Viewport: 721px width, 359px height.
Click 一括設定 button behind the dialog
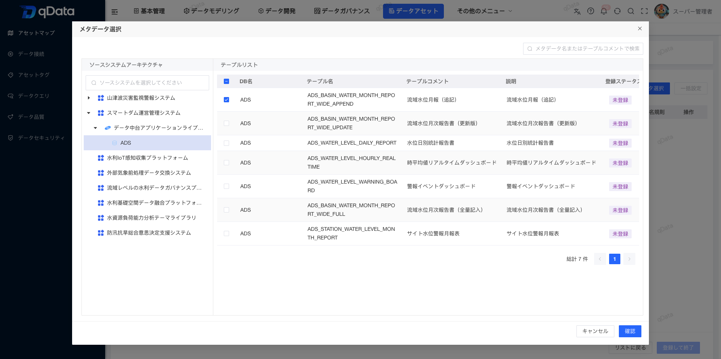pos(691,88)
